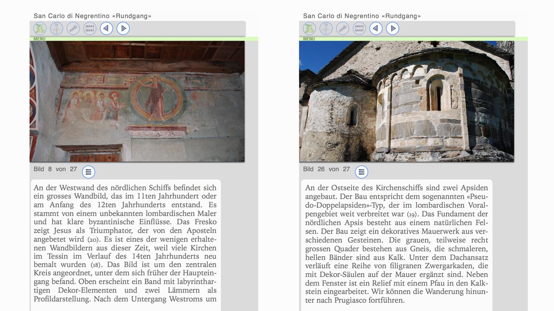Open the MENU label in left panel

[x=39, y=39]
